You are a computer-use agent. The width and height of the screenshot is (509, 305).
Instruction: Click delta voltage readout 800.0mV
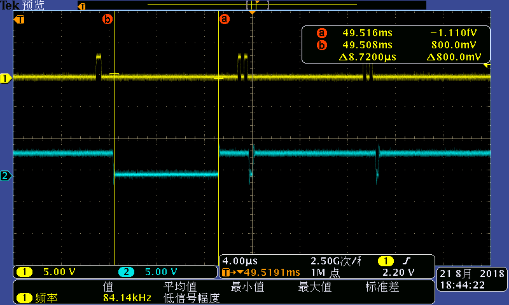pos(454,57)
